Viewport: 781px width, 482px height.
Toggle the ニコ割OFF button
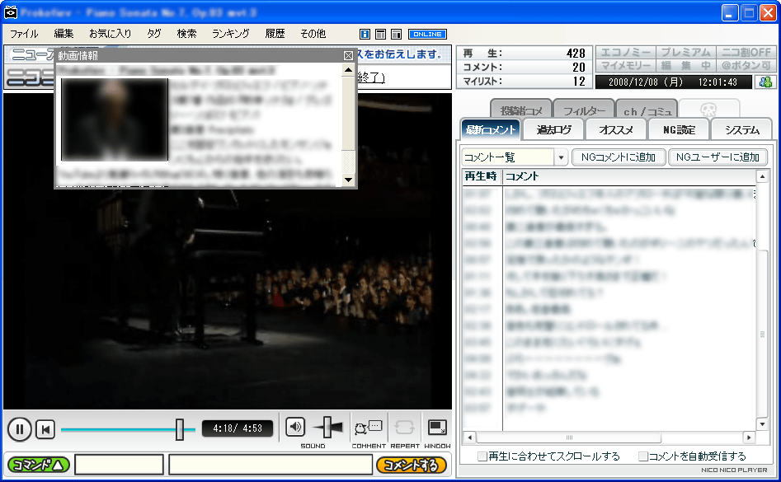(x=746, y=52)
